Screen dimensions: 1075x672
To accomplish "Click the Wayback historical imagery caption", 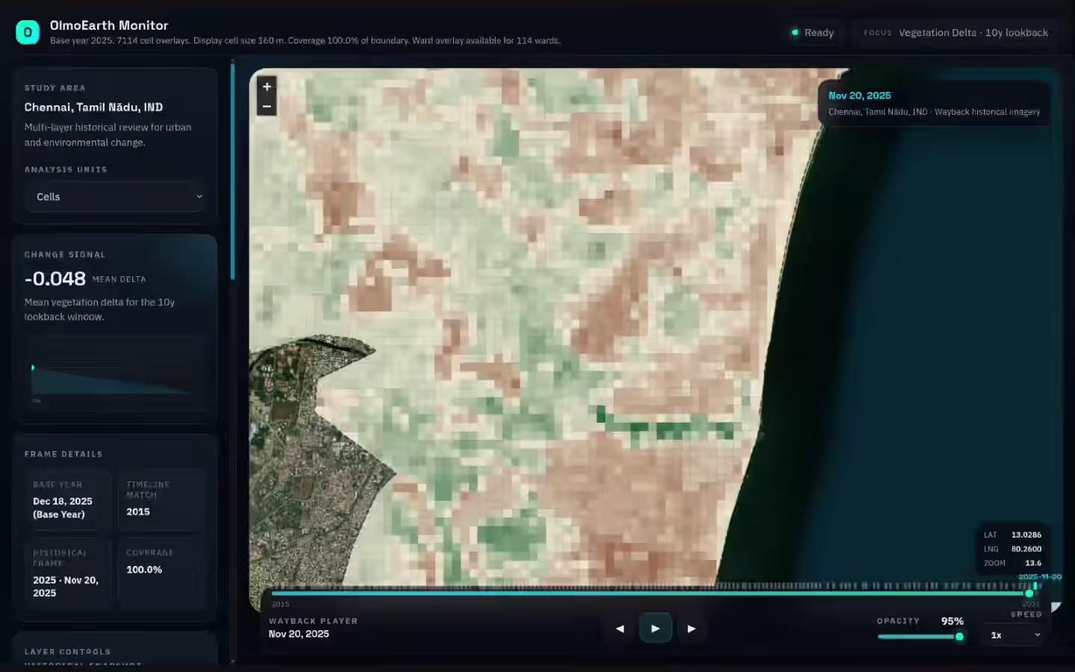I will coord(934,112).
